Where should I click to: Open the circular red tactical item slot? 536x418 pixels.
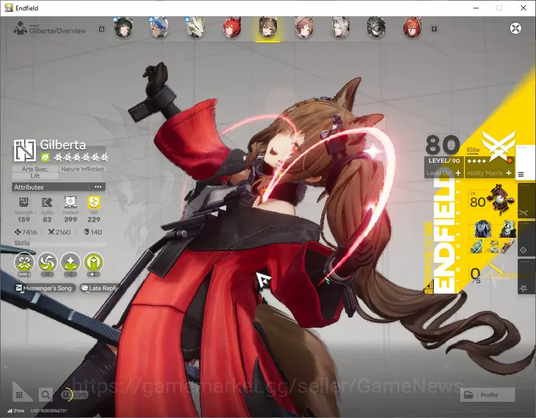coord(508,247)
